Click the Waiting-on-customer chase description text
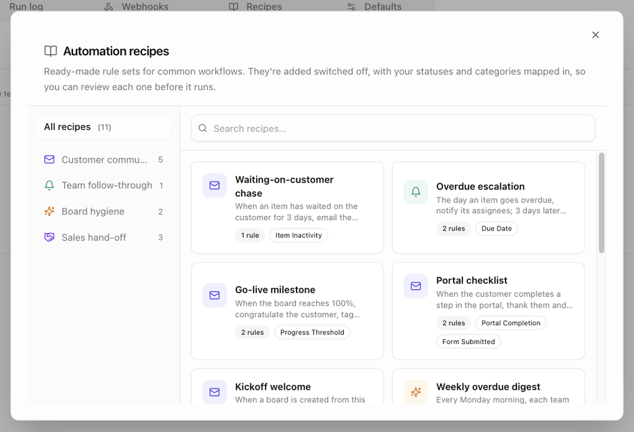This screenshot has width=634, height=432. click(297, 212)
